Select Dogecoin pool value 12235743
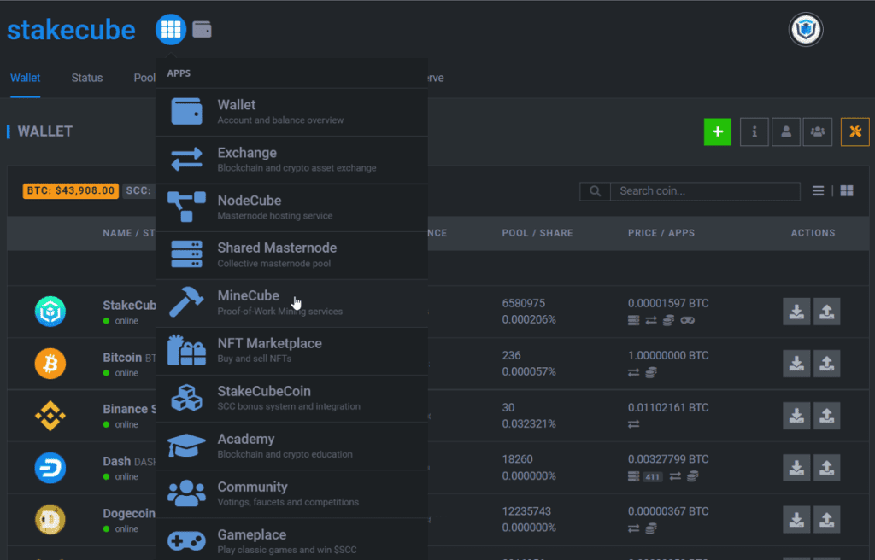Image resolution: width=875 pixels, height=560 pixels. tap(526, 511)
